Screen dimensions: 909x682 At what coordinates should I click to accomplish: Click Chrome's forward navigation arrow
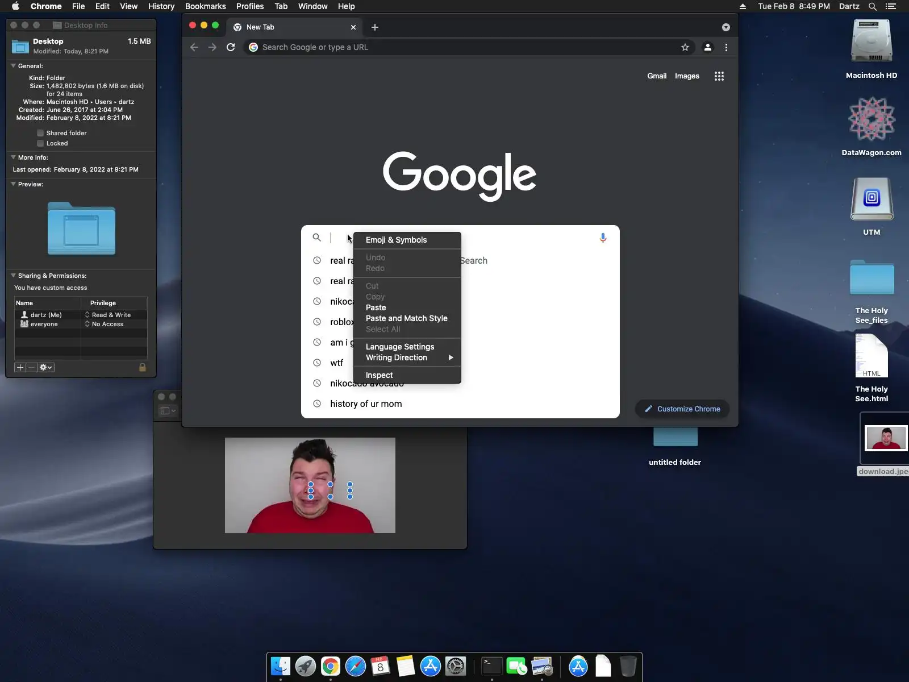[212, 47]
